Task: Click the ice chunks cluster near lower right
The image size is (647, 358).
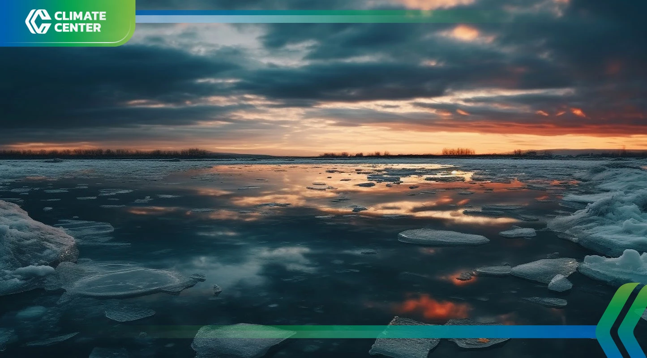Action: (x=544, y=272)
